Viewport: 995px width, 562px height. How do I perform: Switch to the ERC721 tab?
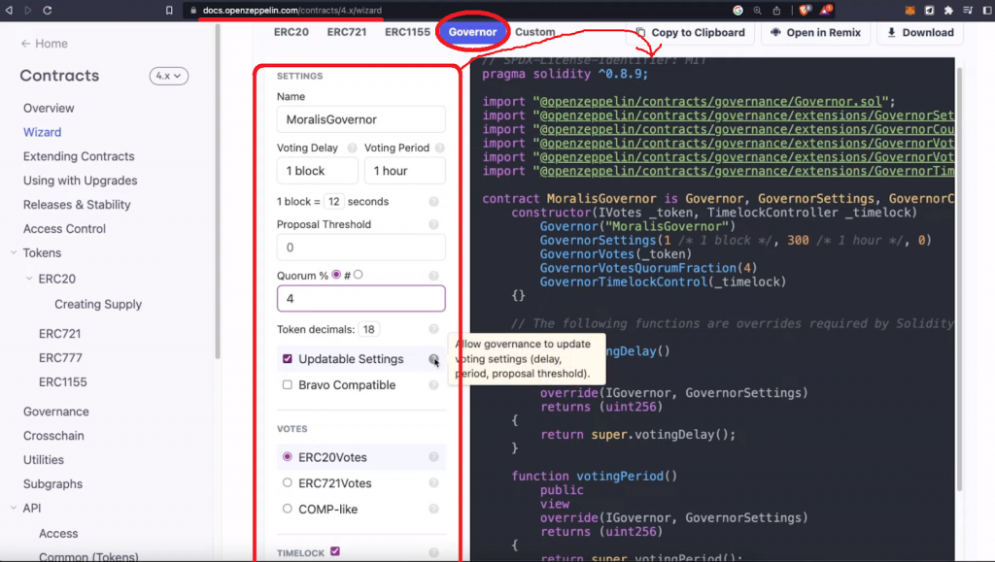(347, 32)
